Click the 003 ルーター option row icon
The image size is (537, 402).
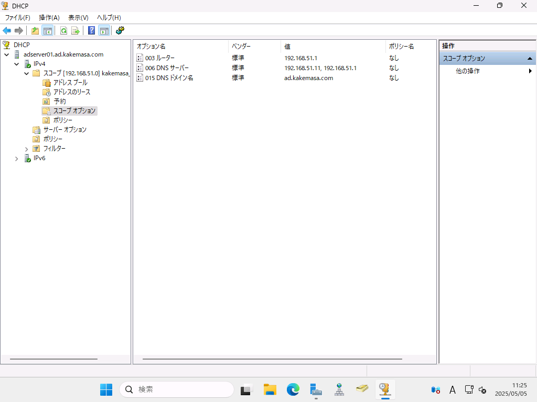pos(139,58)
